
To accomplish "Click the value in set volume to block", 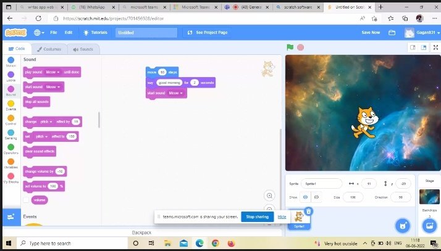I will tap(52, 186).
